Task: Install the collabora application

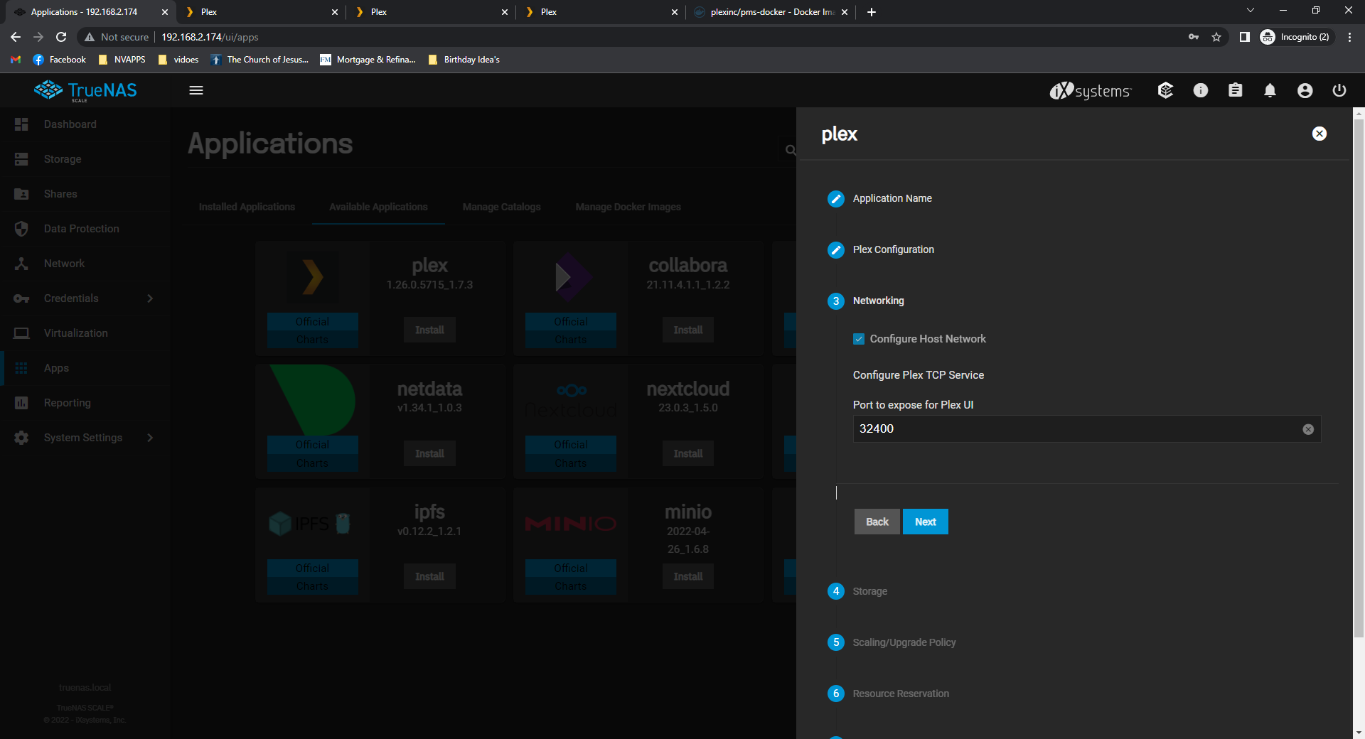Action: 687,330
